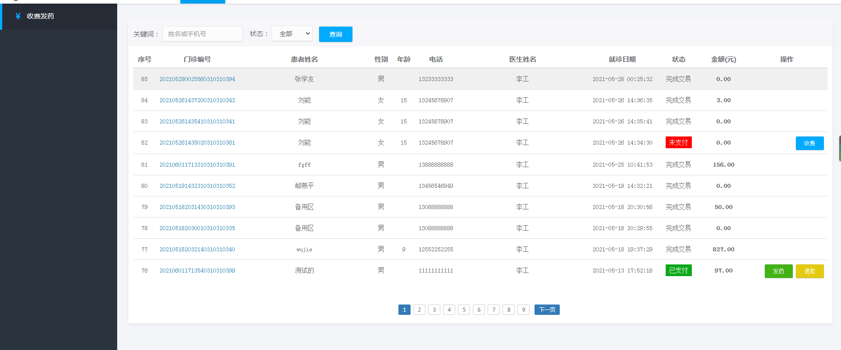Screen dimensions: 841x350
Task: Open clinic record link for patient wujie
Action: point(197,250)
